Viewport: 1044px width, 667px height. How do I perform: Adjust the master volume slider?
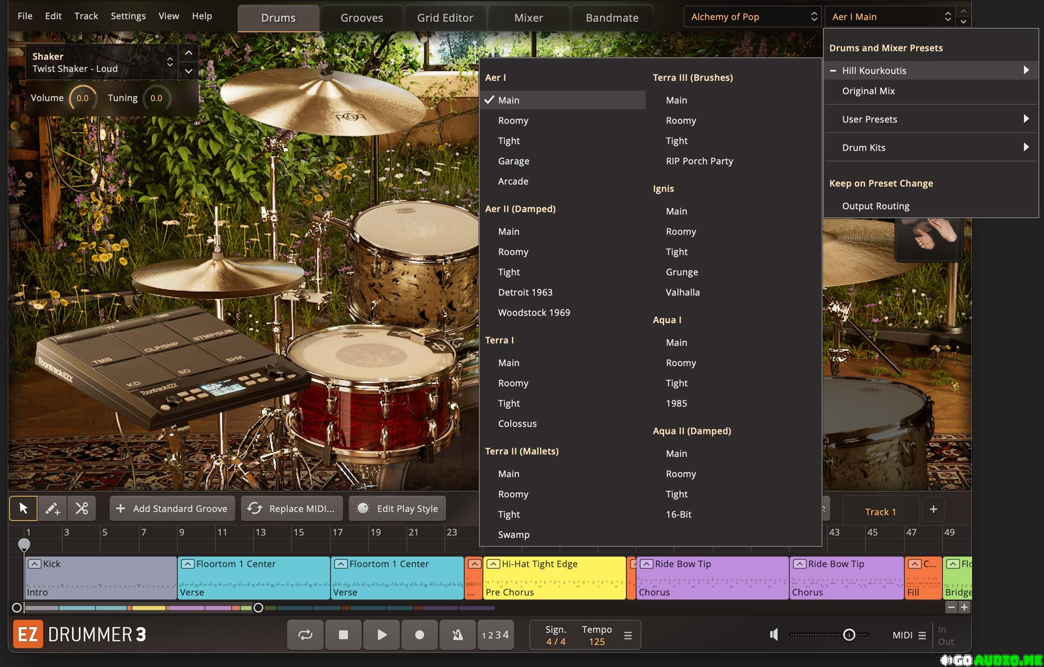pyautogui.click(x=849, y=635)
